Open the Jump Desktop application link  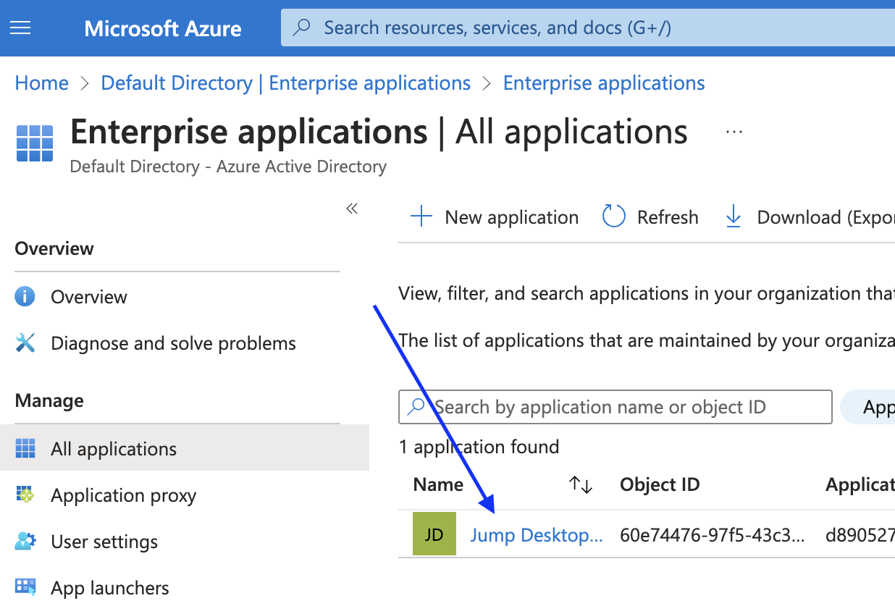pyautogui.click(x=536, y=535)
